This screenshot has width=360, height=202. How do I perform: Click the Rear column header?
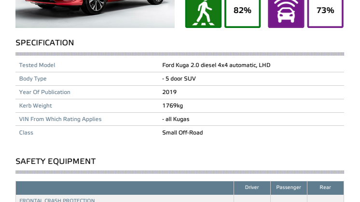[325, 188]
